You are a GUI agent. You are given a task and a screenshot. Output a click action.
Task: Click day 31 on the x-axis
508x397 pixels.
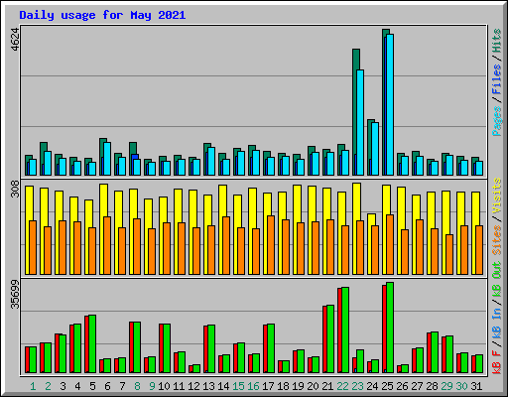coord(476,386)
